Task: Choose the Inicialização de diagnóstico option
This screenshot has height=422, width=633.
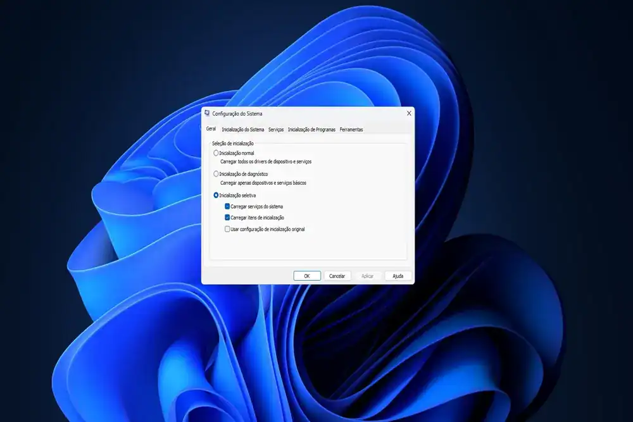Action: pos(216,173)
